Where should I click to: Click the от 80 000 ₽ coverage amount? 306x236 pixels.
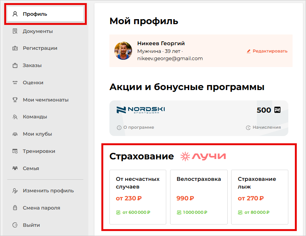point(257,213)
